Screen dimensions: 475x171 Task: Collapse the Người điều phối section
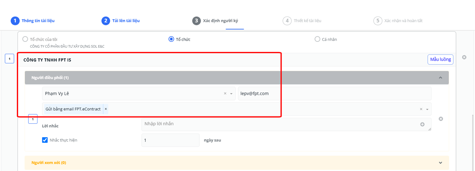(440, 78)
